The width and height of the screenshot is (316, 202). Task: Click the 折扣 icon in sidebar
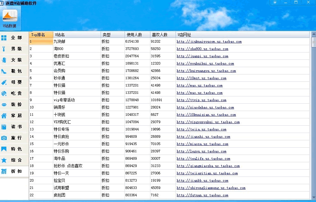point(4,171)
